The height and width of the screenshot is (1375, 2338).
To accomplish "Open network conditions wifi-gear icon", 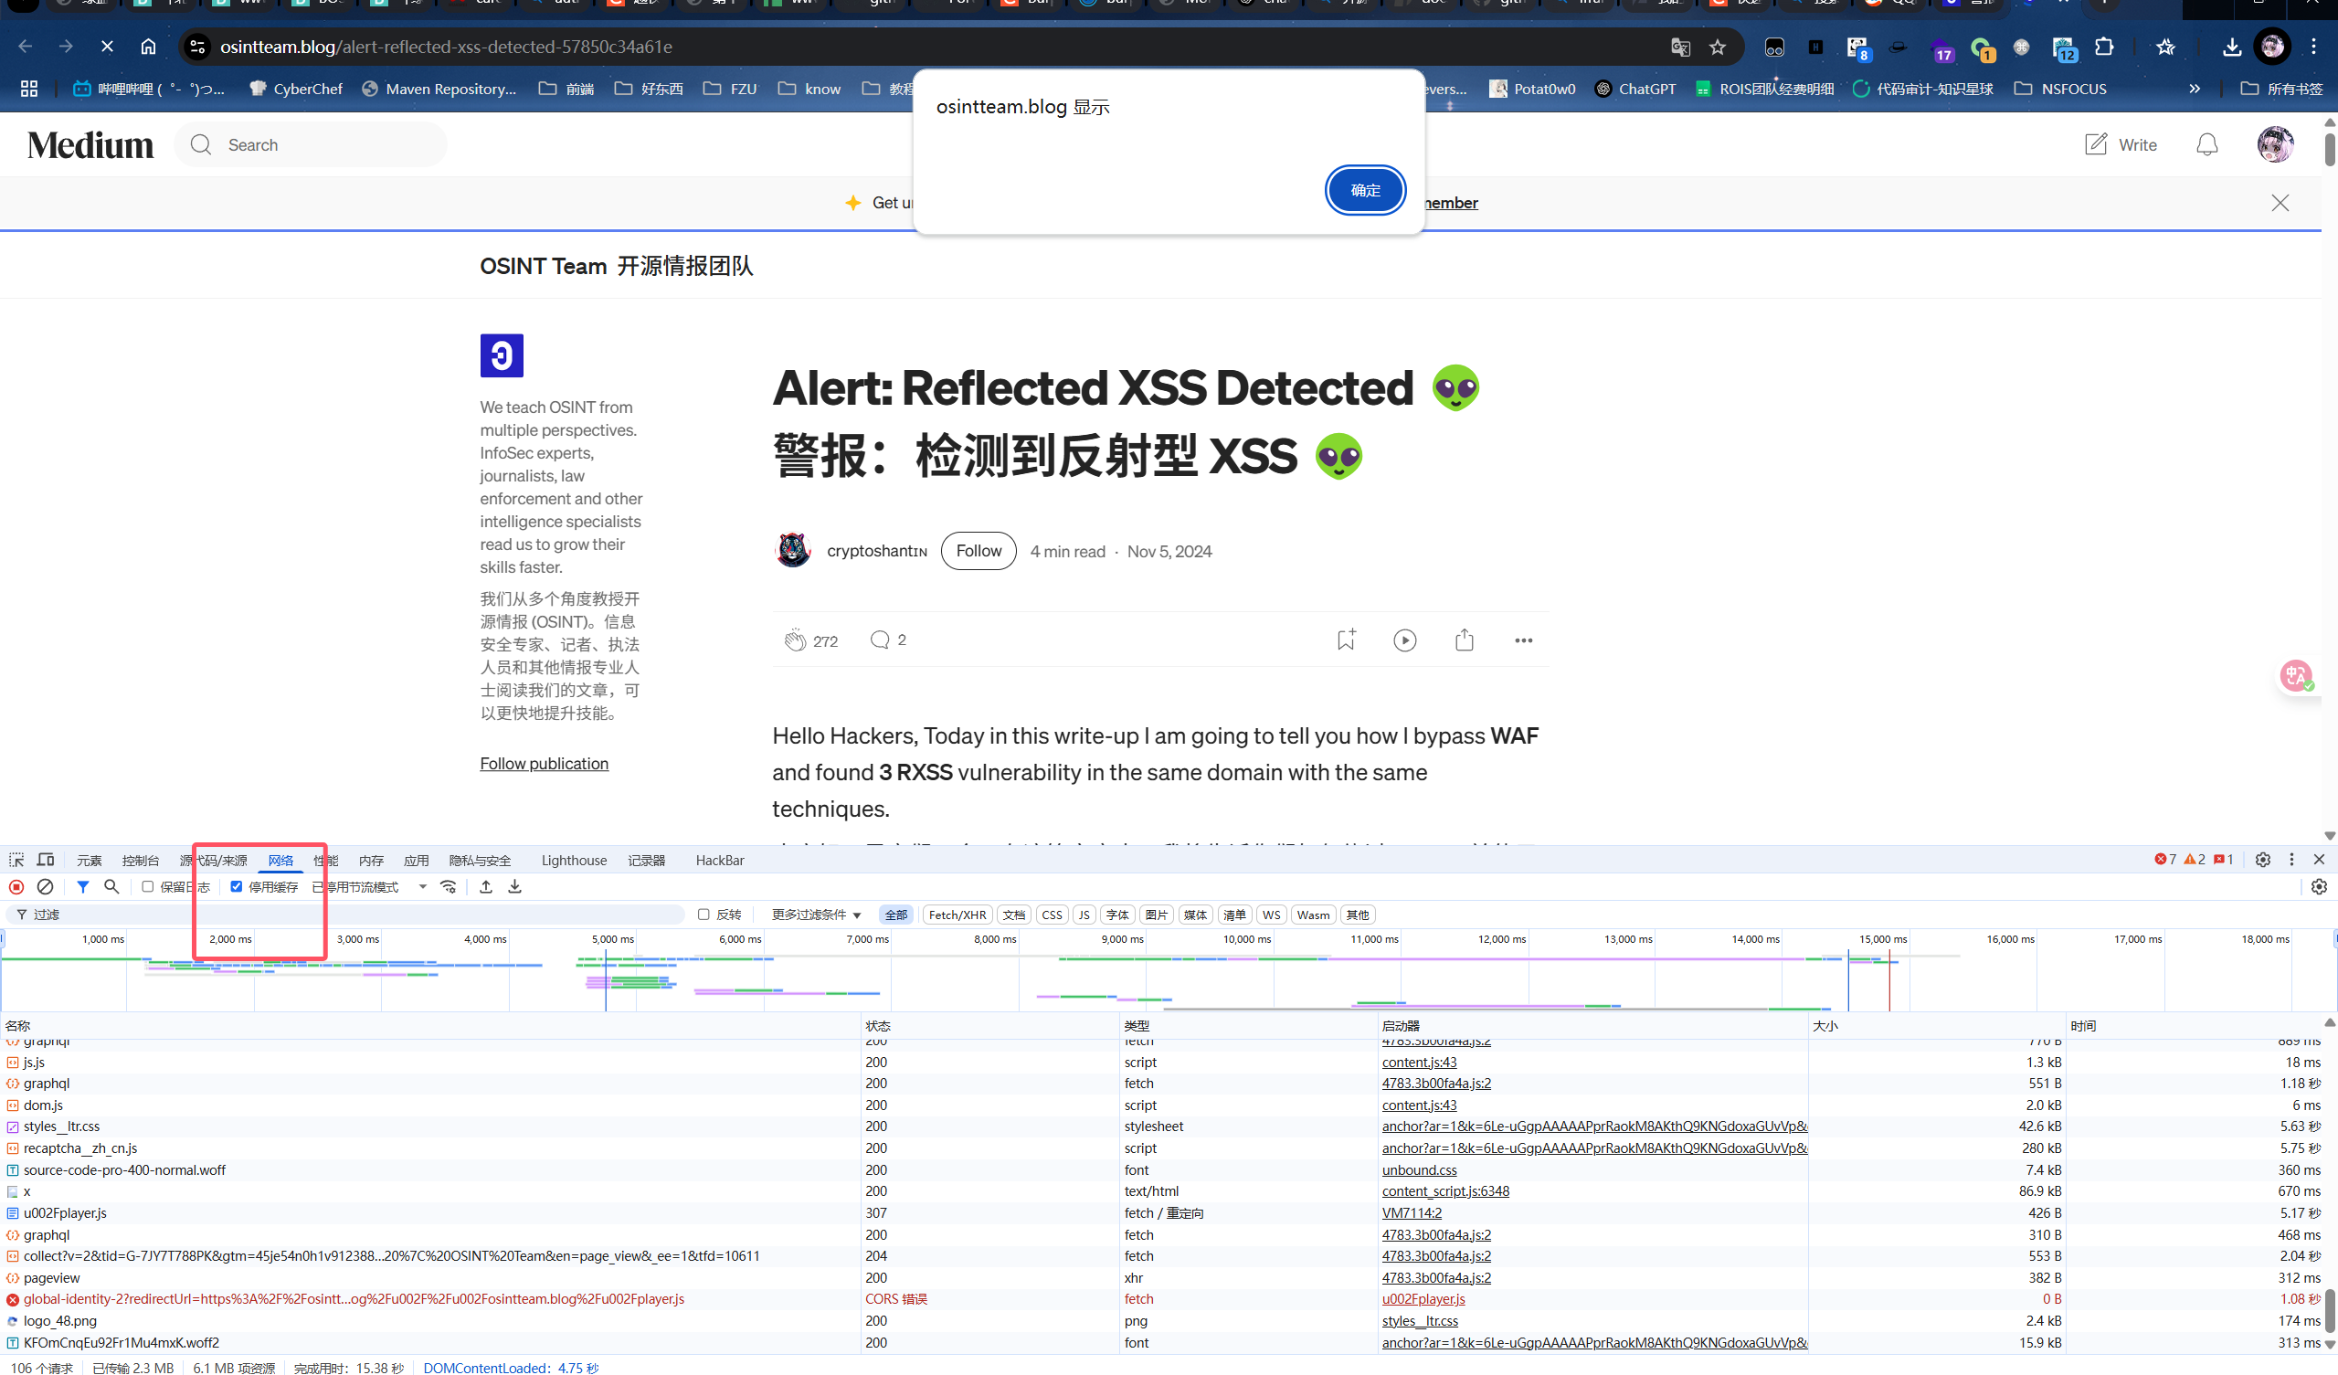I will coord(449,887).
